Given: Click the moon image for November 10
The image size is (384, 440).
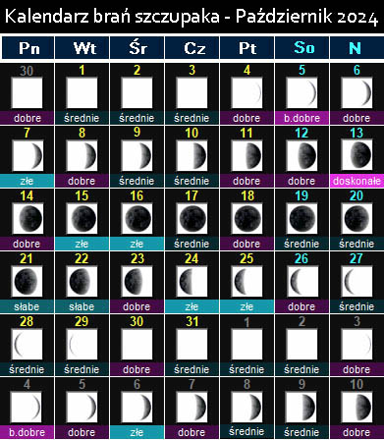Looking at the screenshot, I should pyautogui.click(x=357, y=407).
